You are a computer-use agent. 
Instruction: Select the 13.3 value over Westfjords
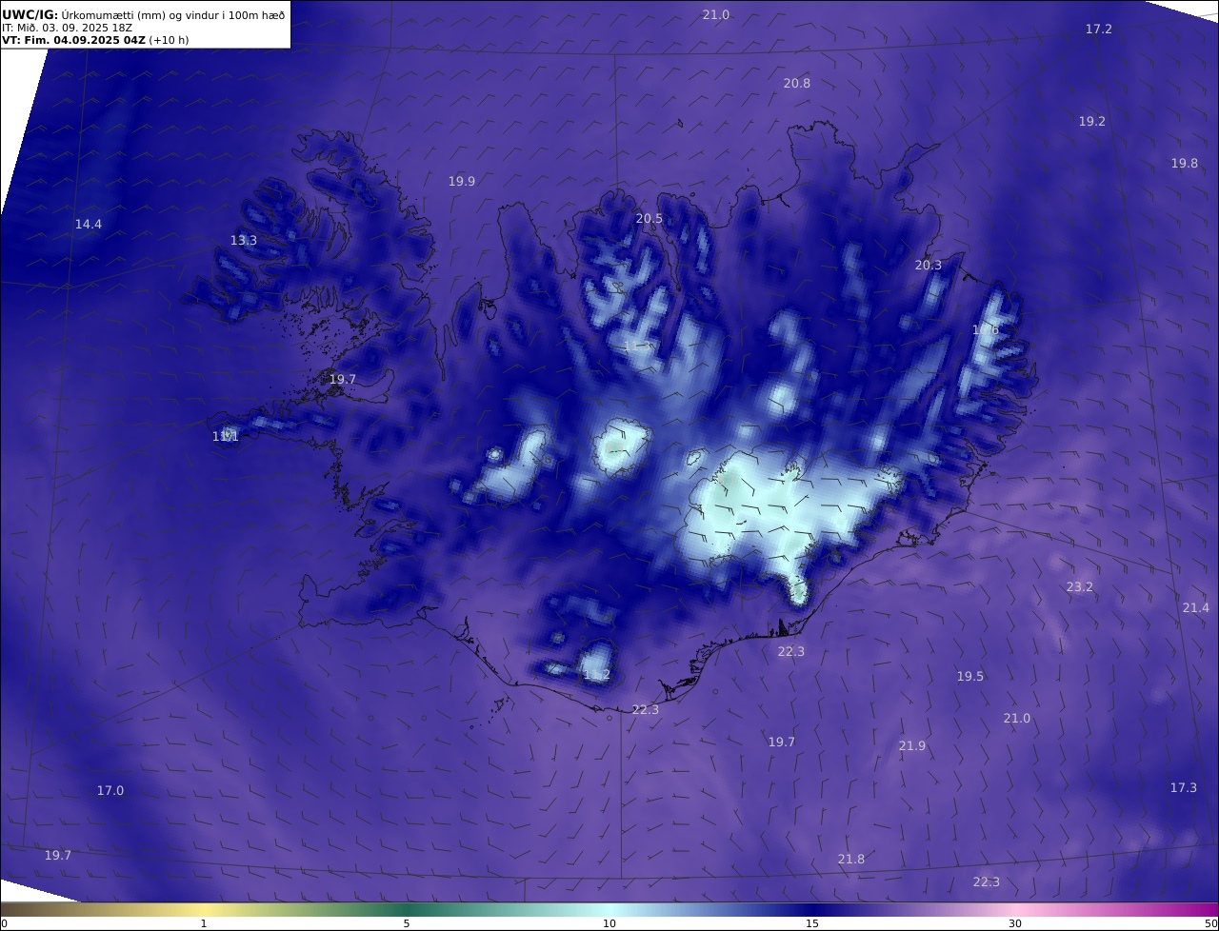[243, 241]
